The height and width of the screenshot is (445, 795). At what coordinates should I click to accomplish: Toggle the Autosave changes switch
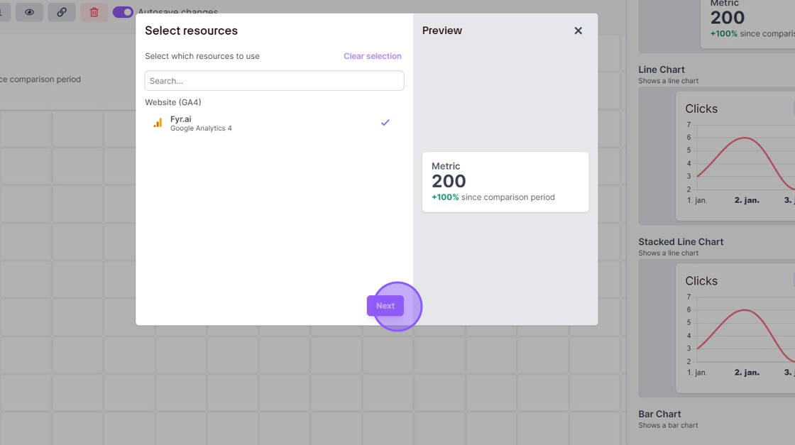pos(123,12)
